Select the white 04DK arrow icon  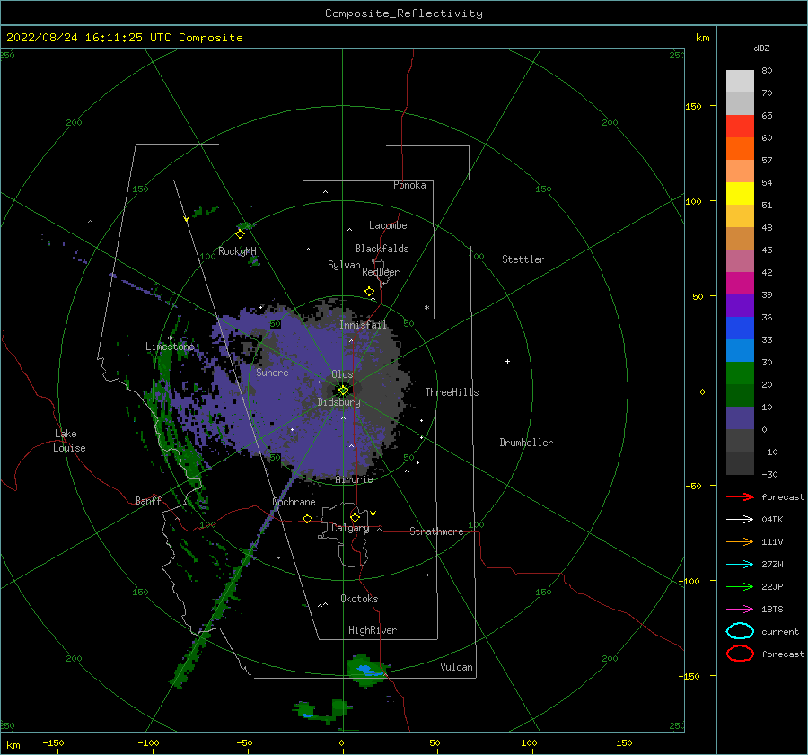tap(740, 520)
